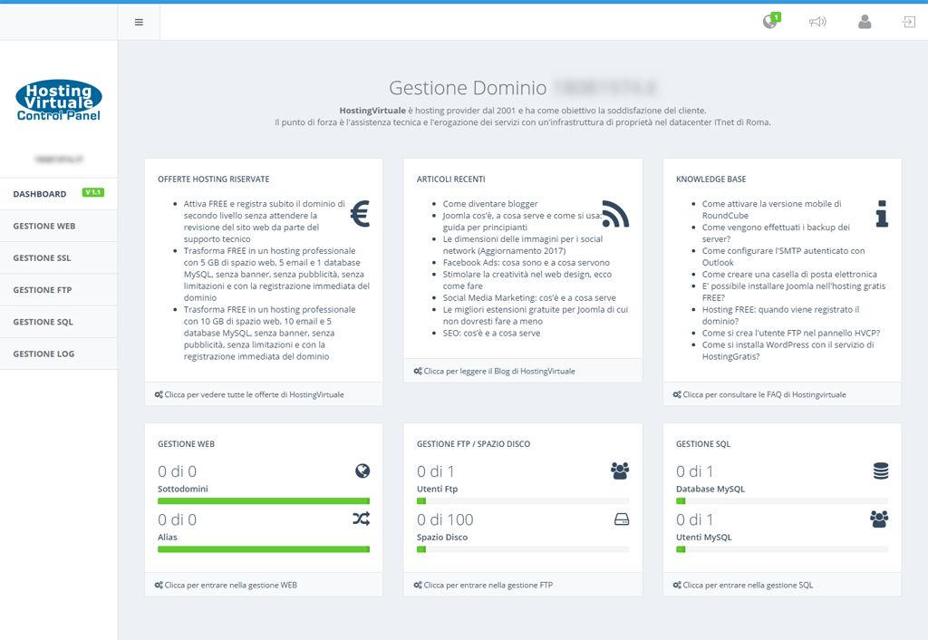928x640 pixels.
Task: Click the info icon in Knowledge Base
Action: coord(882,214)
